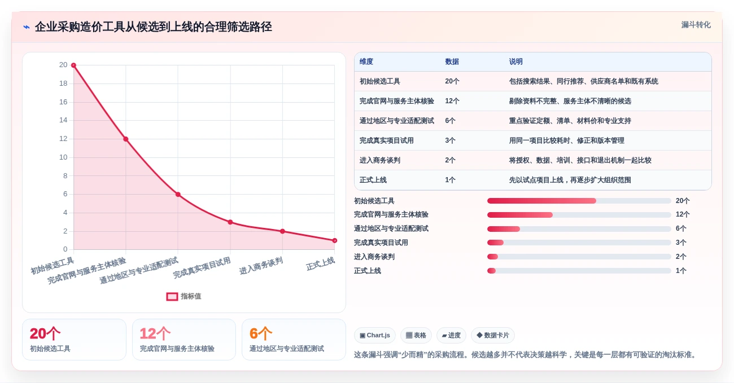Click the 正式上线 progress bar

(579, 271)
